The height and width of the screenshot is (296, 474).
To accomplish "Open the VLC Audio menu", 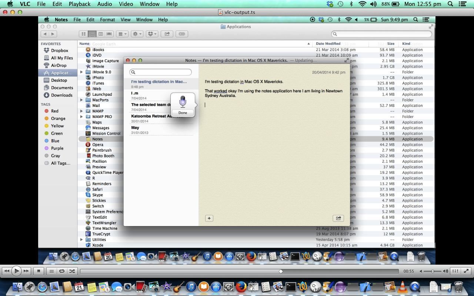I will 104,4.
